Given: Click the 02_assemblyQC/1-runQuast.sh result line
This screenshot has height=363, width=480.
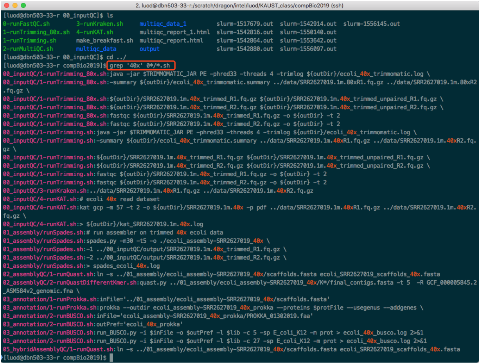Looking at the screenshot, I should [x=222, y=275].
